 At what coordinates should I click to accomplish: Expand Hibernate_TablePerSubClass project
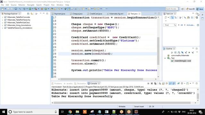tap(2, 23)
